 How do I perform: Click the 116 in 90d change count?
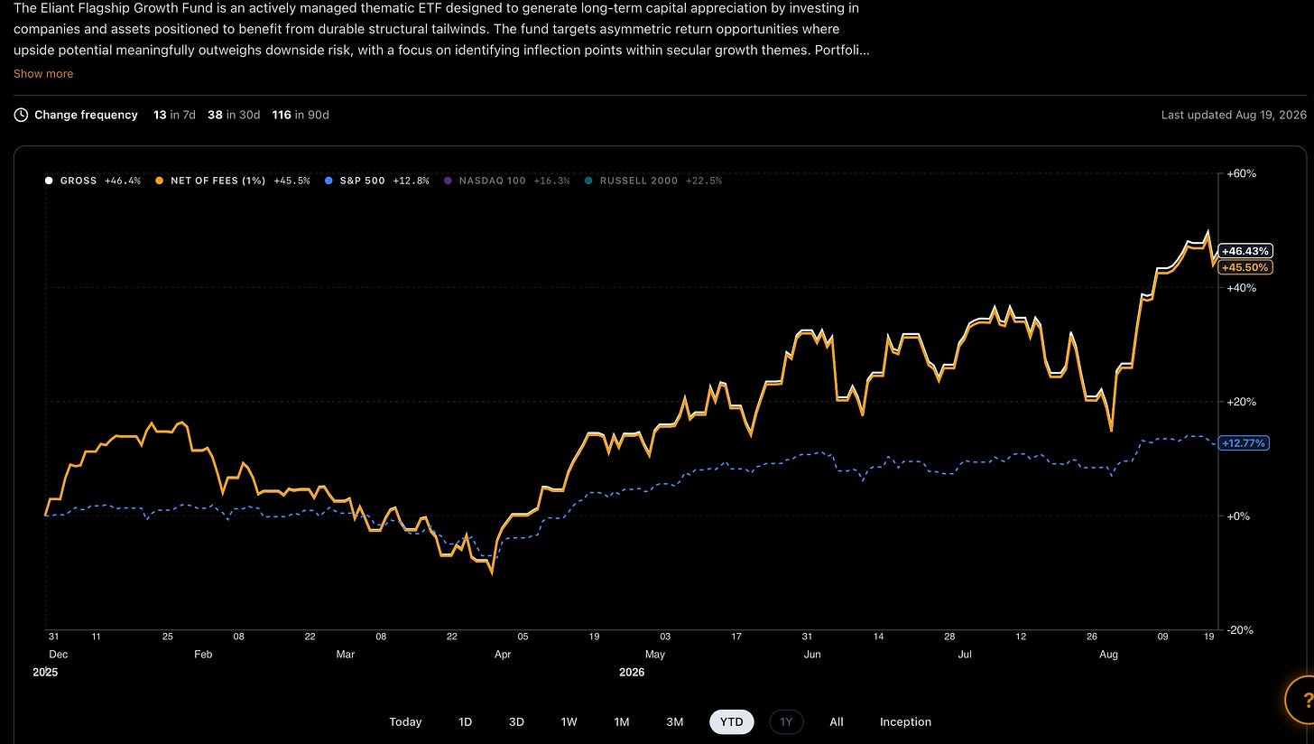(301, 116)
